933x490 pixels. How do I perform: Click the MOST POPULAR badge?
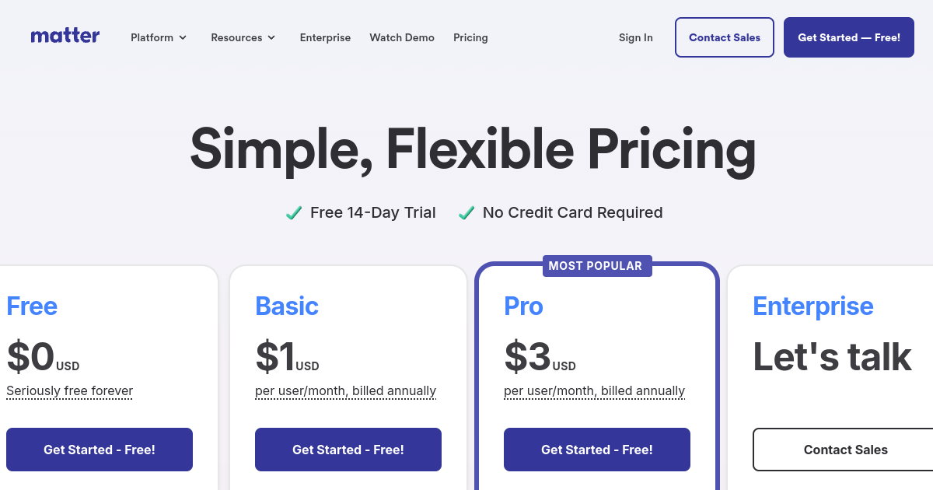click(596, 266)
